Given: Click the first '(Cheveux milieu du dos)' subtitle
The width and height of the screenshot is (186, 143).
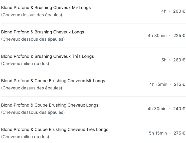Looking at the screenshot, I should coord(25,64).
